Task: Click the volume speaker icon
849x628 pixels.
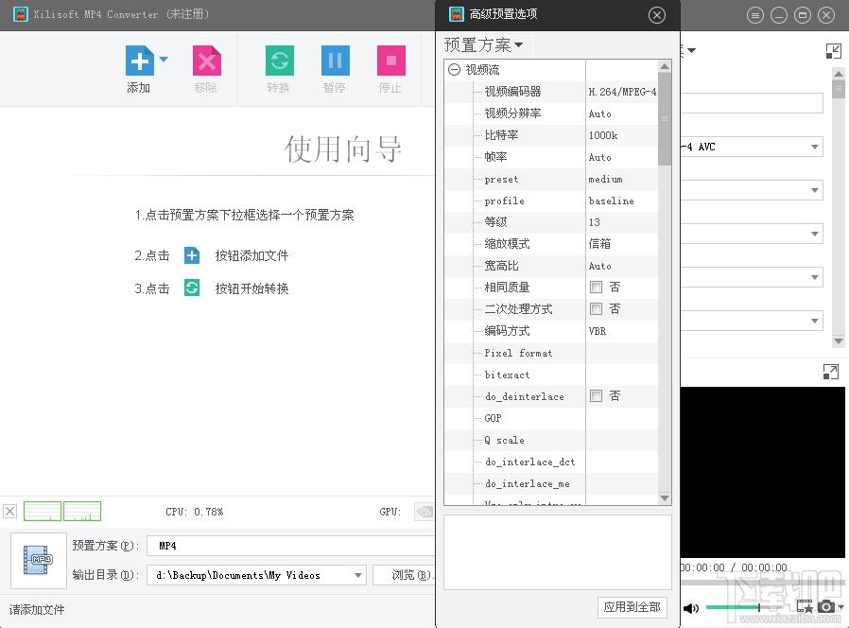Action: click(x=690, y=608)
